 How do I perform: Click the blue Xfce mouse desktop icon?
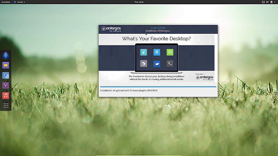[x=157, y=64]
